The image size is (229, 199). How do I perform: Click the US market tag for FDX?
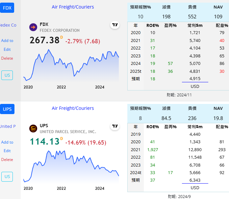7,75
